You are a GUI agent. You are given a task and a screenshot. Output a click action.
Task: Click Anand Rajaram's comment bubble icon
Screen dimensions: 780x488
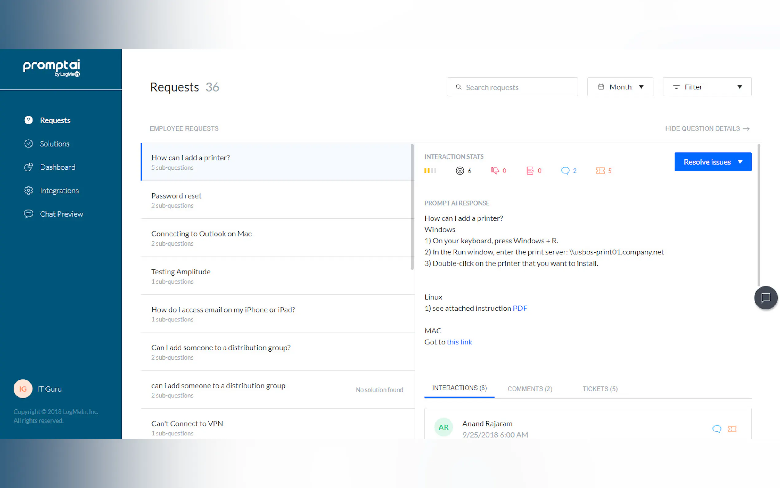[716, 429]
